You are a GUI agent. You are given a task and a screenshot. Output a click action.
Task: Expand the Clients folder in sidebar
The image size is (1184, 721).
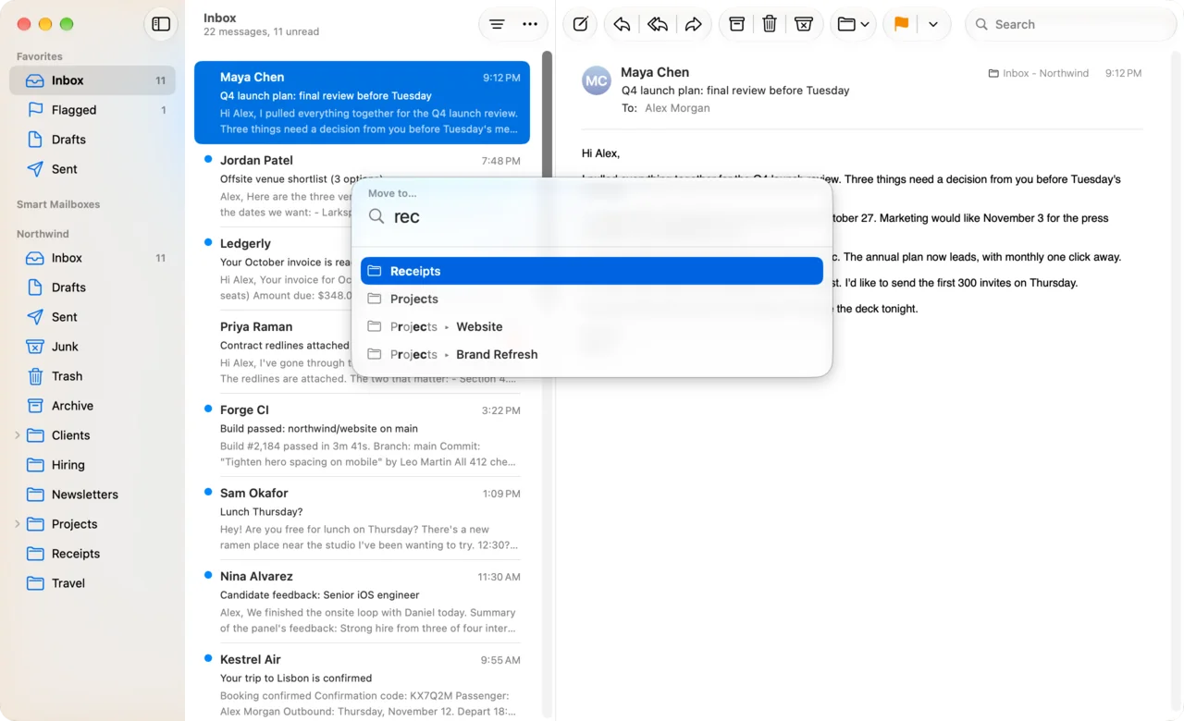click(x=17, y=435)
